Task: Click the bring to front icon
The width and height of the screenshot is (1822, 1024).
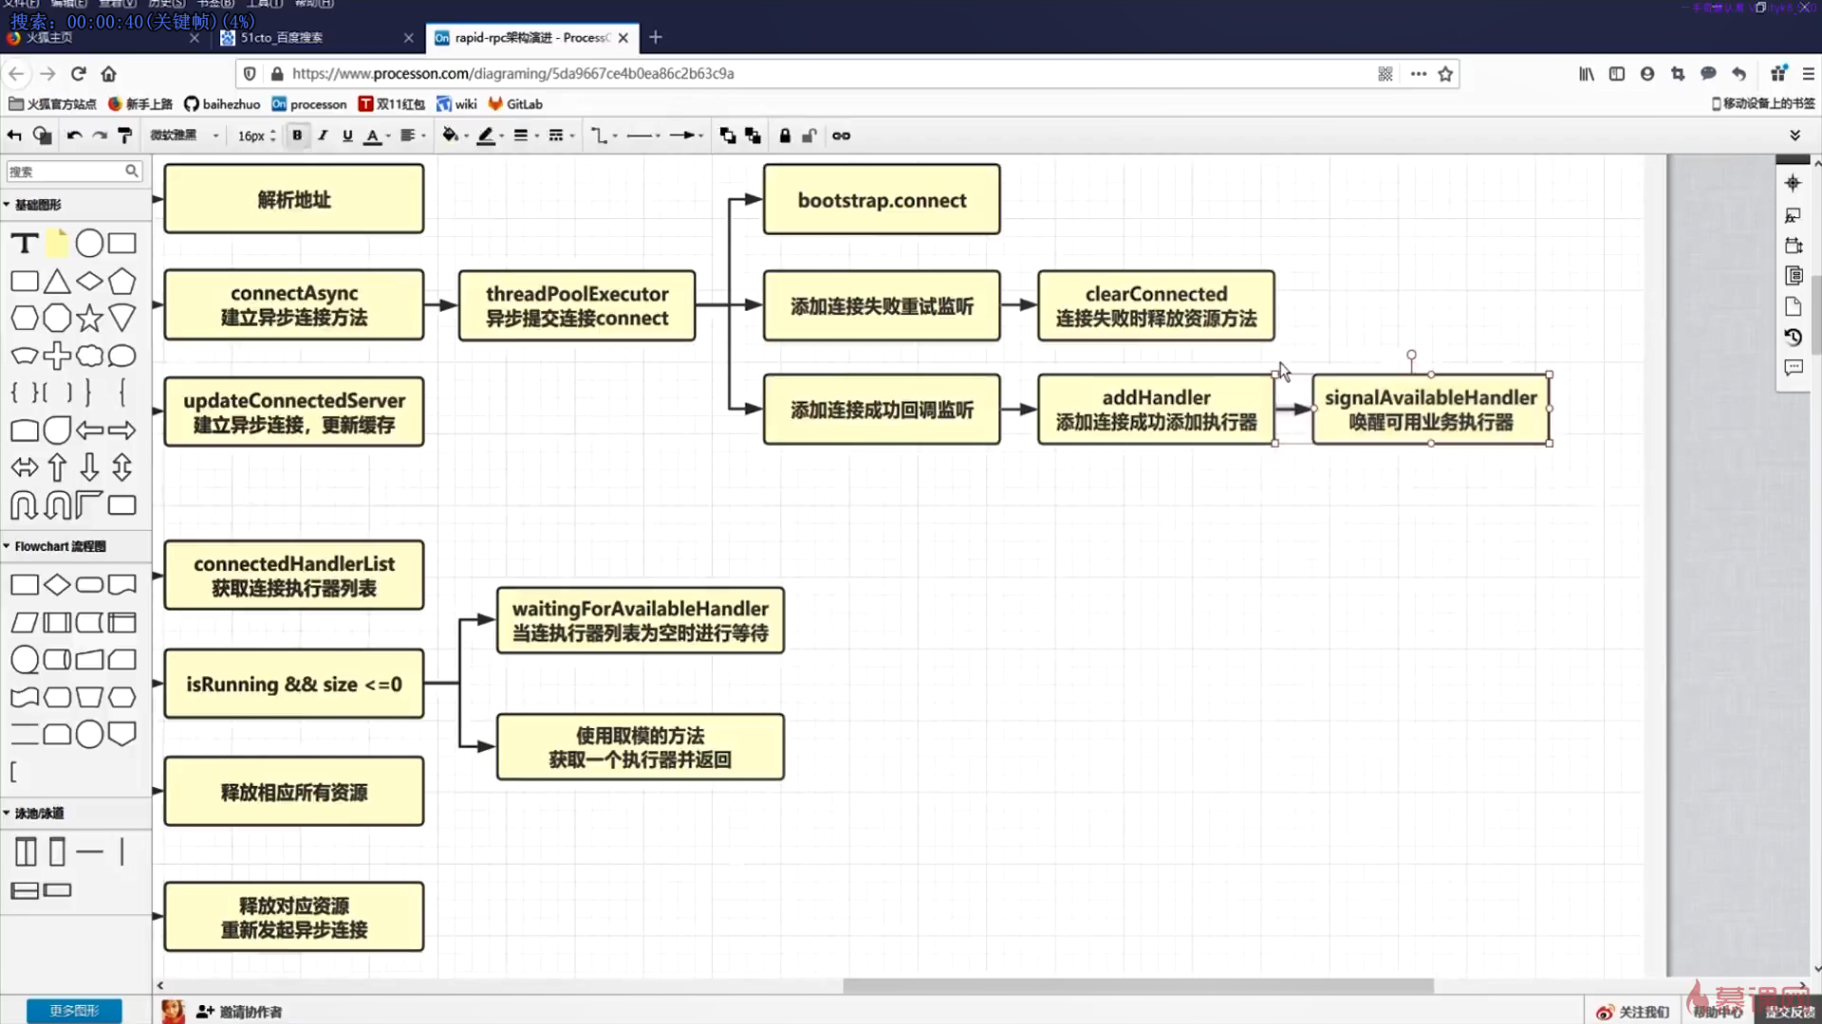Action: tap(728, 136)
